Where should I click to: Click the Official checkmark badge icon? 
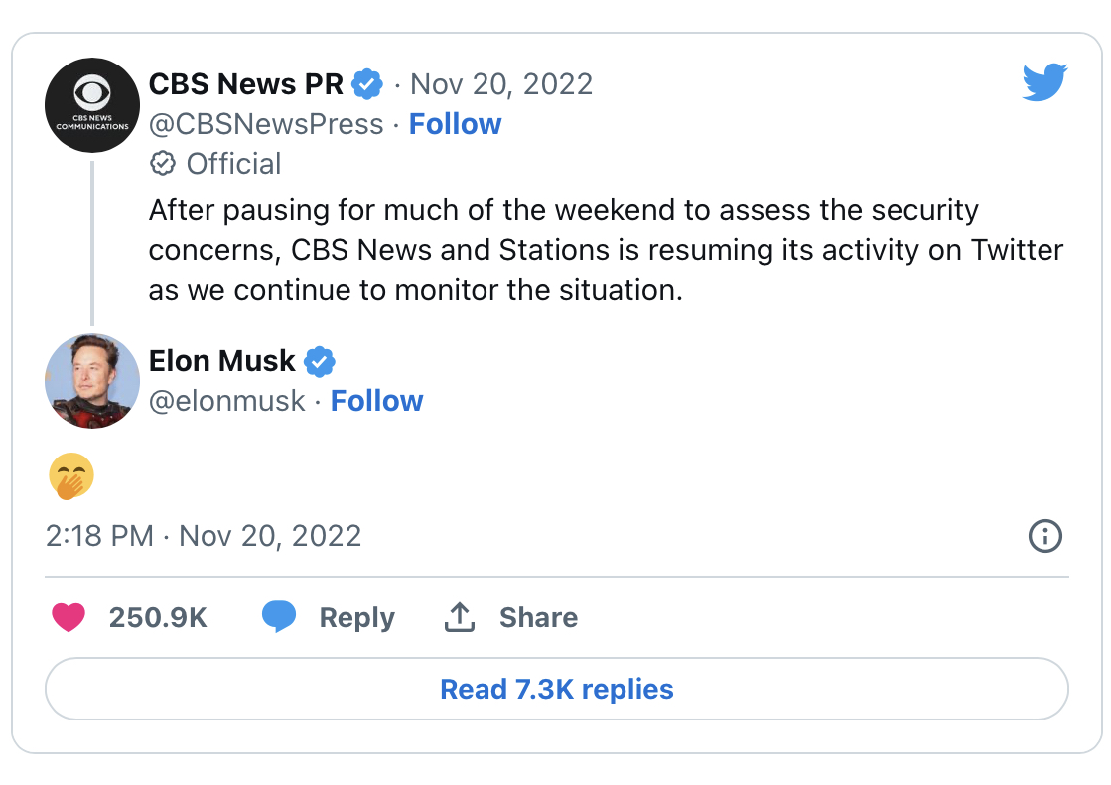pos(162,163)
